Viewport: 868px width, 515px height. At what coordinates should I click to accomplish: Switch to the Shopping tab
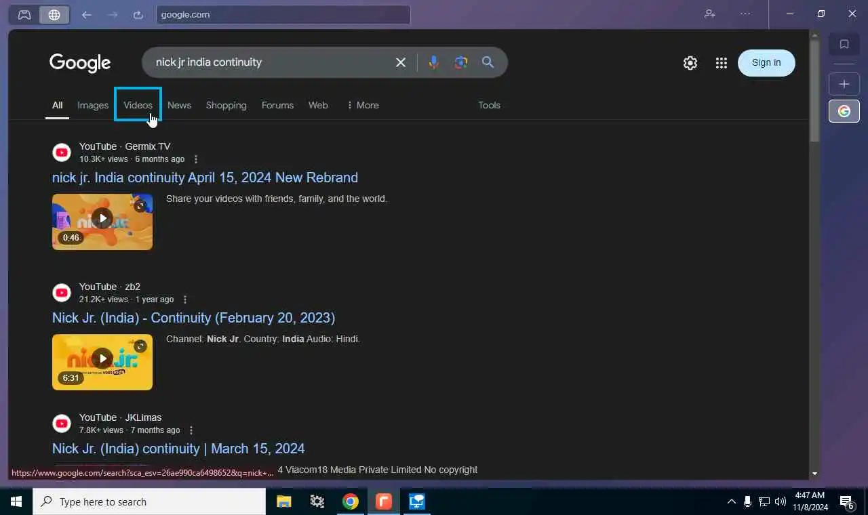[x=226, y=105]
